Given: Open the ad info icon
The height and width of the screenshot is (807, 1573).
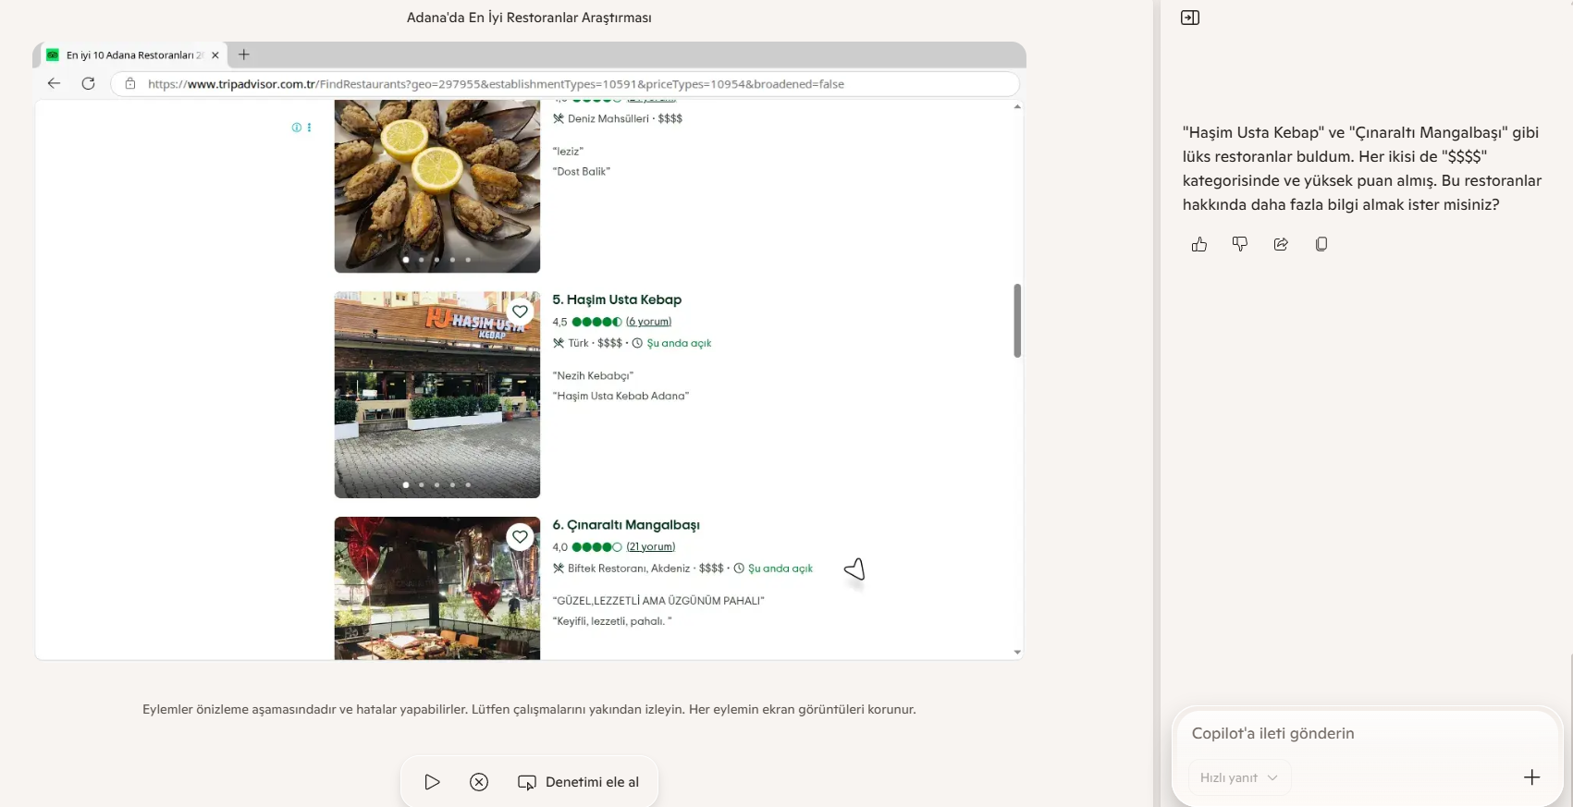Looking at the screenshot, I should tap(296, 128).
